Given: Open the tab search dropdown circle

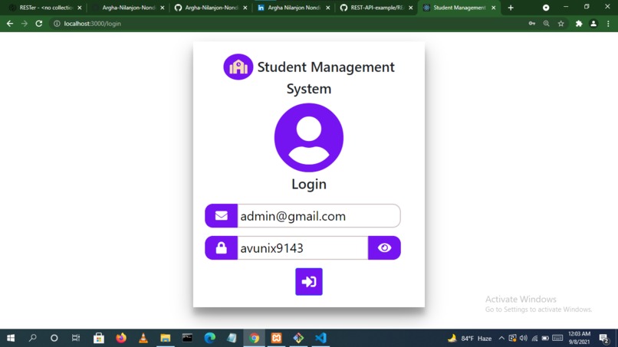Looking at the screenshot, I should pyautogui.click(x=546, y=8).
